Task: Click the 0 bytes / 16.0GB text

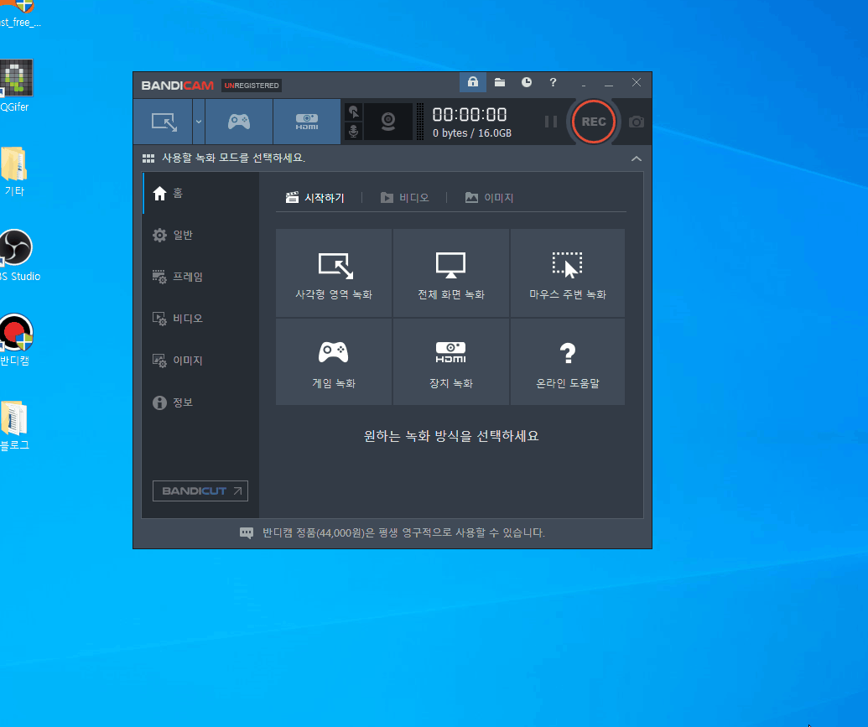Action: 472,132
